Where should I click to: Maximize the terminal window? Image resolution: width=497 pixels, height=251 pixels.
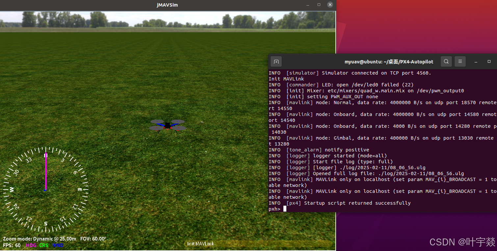click(489, 61)
